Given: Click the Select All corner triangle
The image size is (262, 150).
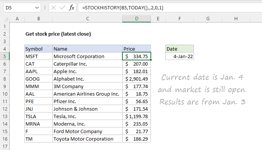Looking at the screenshot, I should (x=6, y=19).
